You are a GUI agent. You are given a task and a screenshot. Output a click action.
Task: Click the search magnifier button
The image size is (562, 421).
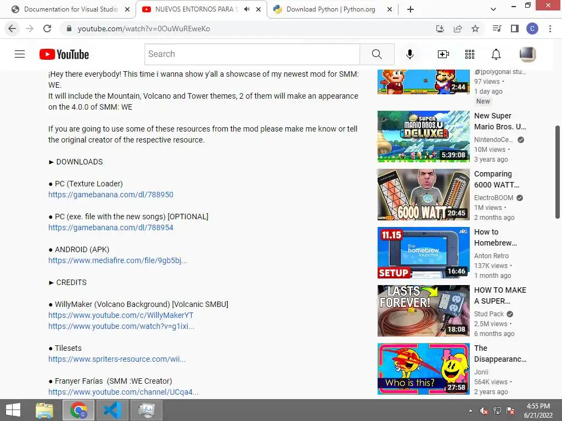[x=376, y=54]
